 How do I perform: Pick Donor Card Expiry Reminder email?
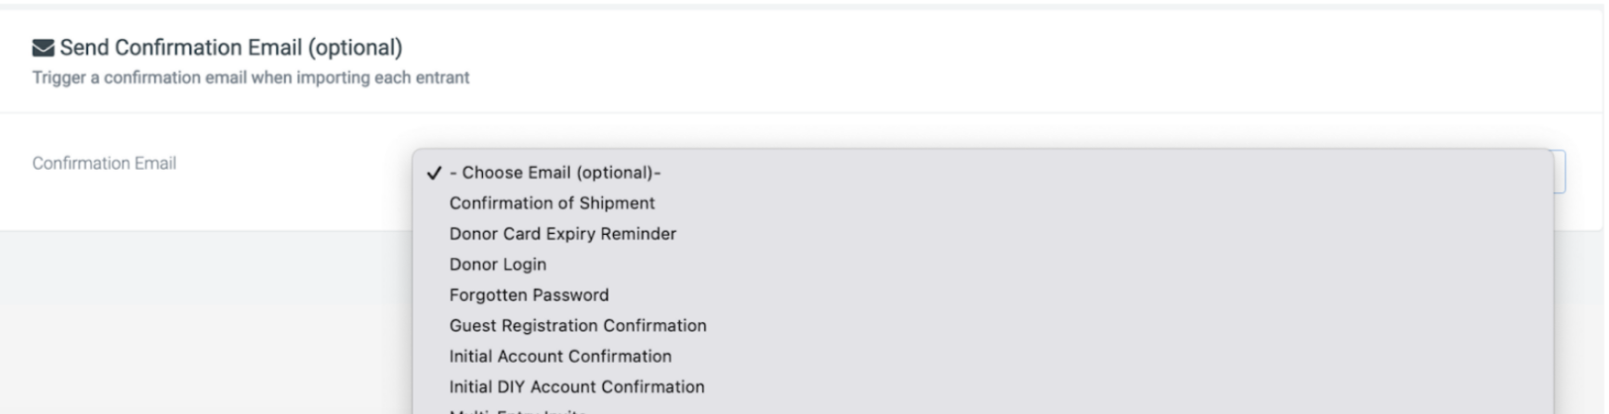point(983,234)
